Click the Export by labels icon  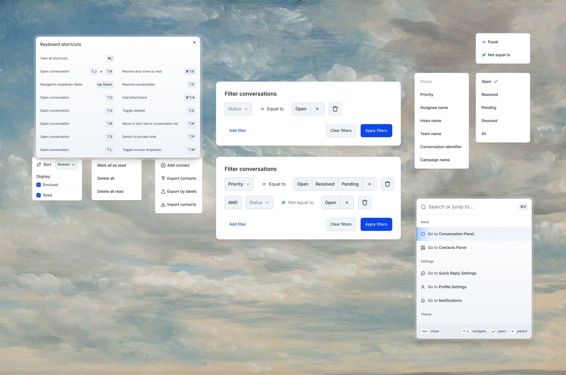(x=163, y=191)
